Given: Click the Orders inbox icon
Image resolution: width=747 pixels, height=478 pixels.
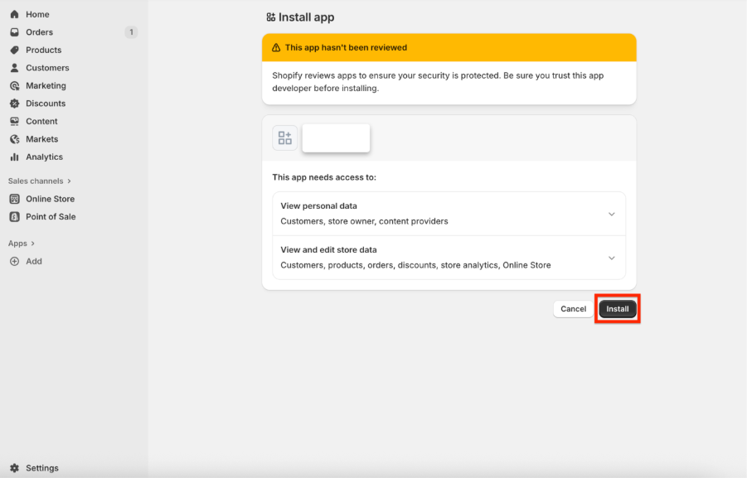Looking at the screenshot, I should (x=15, y=32).
